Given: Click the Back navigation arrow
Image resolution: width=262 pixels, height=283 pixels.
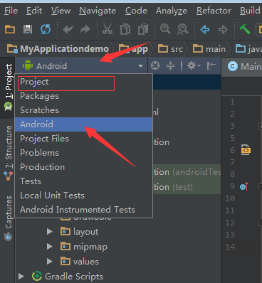Looking at the screenshot, I should (205, 30).
